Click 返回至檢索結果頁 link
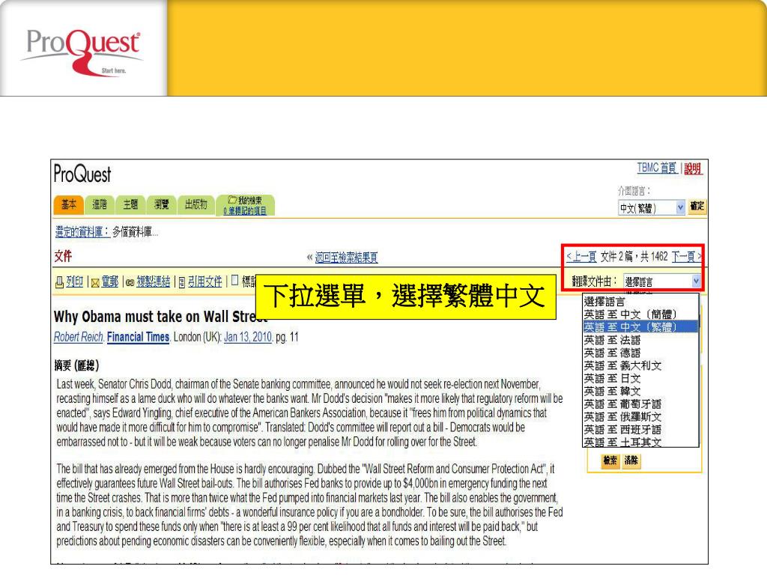Image resolution: width=767 pixels, height=575 pixels. point(346,258)
